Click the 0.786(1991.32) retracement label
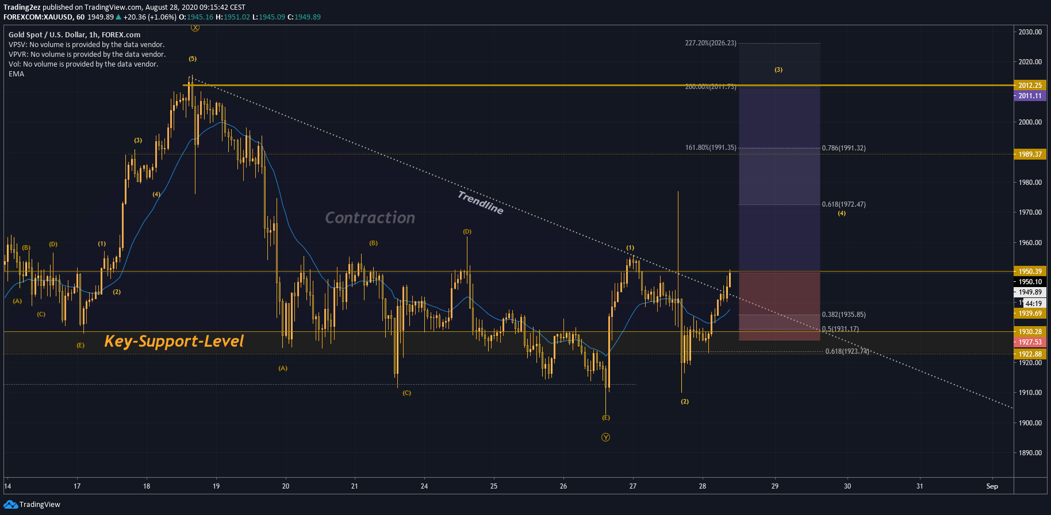The image size is (1051, 515). 843,148
